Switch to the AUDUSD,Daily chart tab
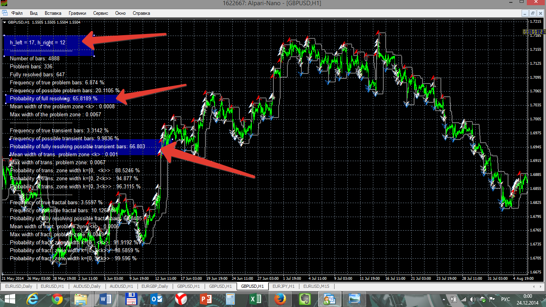The width and height of the screenshot is (546, 307). coord(87,286)
